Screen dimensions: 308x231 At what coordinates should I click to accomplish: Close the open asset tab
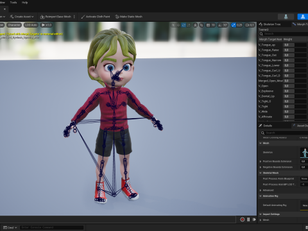[4, 9]
